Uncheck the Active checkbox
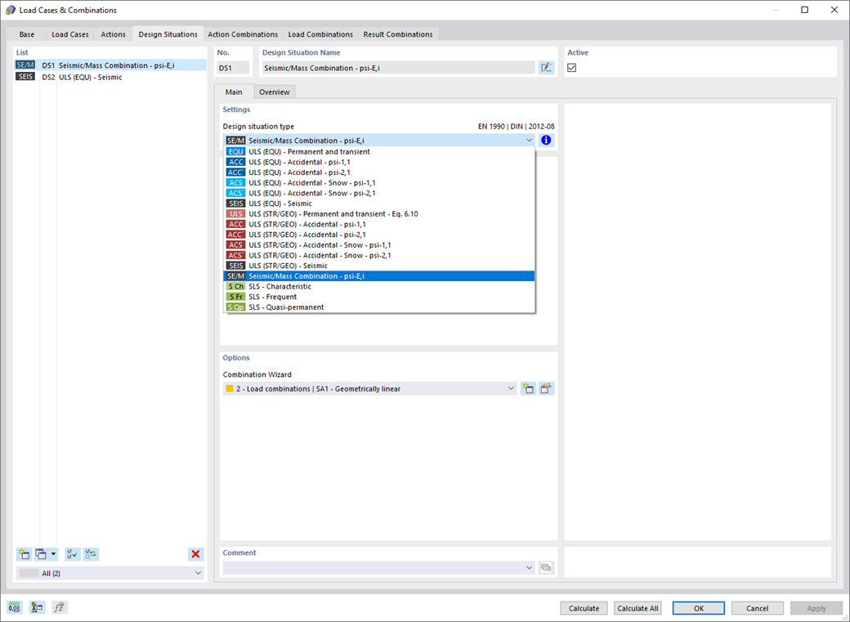Viewport: 850px width, 622px height. pyautogui.click(x=570, y=67)
